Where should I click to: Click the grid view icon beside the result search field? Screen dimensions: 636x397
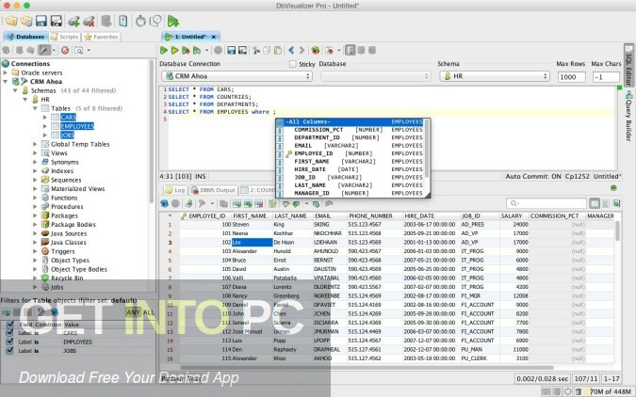tap(595, 203)
